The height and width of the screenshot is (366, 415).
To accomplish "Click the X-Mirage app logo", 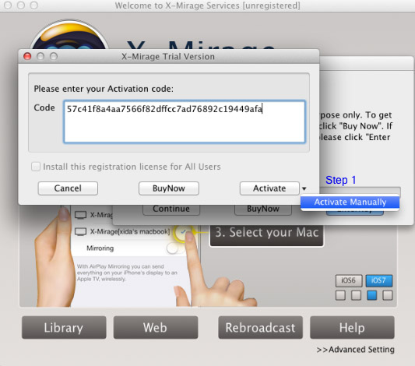I will click(x=69, y=34).
